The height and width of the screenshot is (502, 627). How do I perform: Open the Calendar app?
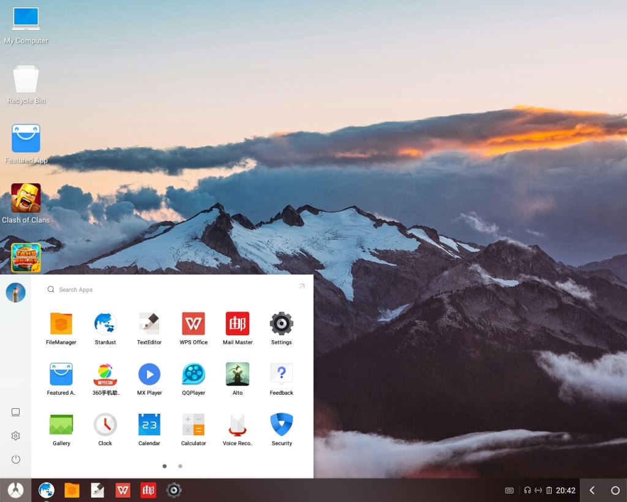click(x=149, y=428)
